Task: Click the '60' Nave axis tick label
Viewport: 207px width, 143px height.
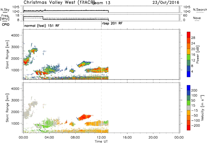Action: click(185, 15)
